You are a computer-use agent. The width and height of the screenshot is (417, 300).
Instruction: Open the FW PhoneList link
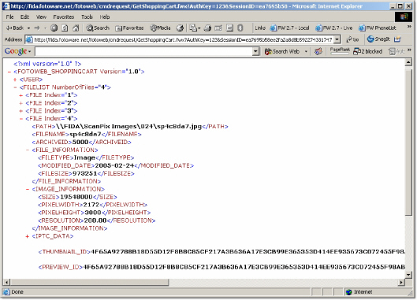378,28
